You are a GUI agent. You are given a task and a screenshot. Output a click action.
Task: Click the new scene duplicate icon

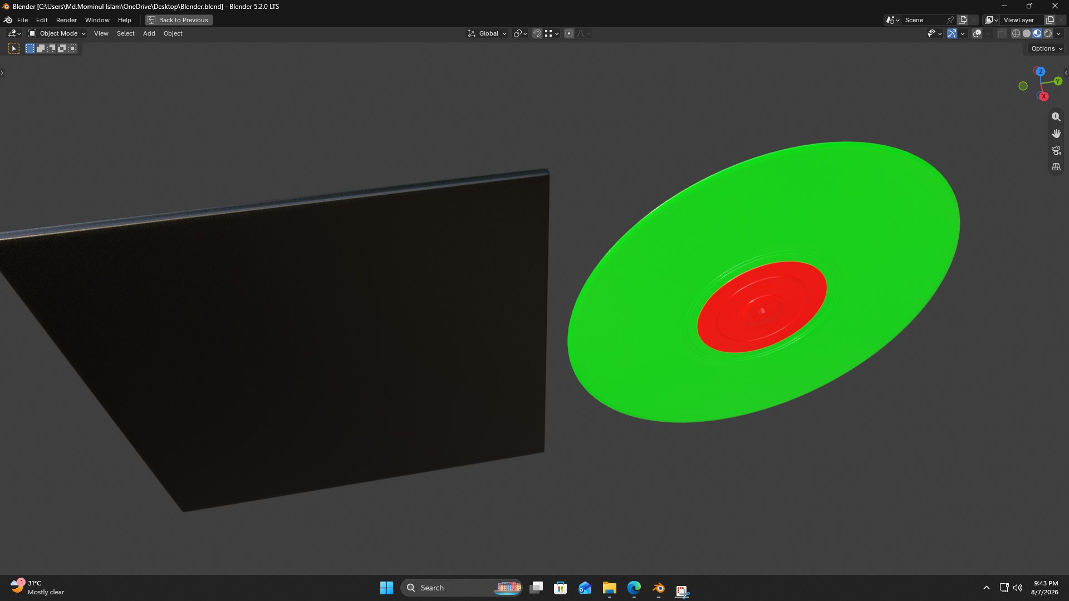click(963, 20)
